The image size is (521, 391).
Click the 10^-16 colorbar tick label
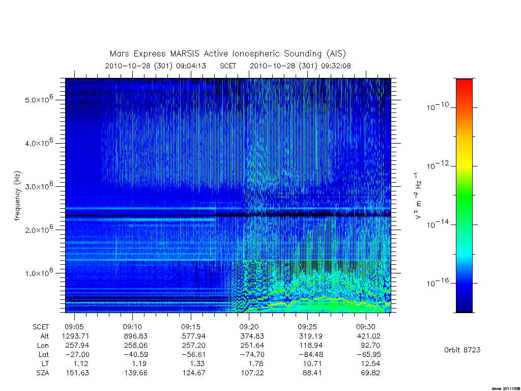[x=438, y=282]
